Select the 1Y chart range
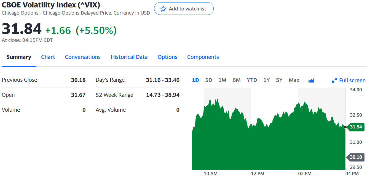 point(267,80)
